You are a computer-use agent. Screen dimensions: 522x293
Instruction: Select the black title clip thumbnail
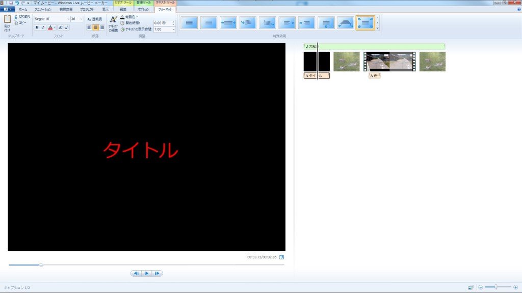coord(317,62)
